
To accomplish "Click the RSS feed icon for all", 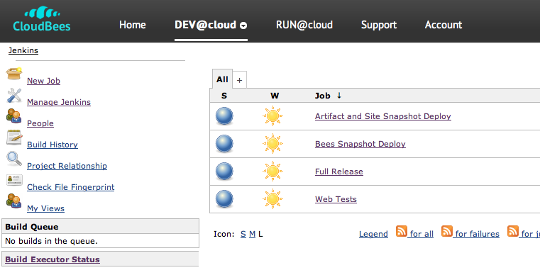I will pyautogui.click(x=402, y=231).
